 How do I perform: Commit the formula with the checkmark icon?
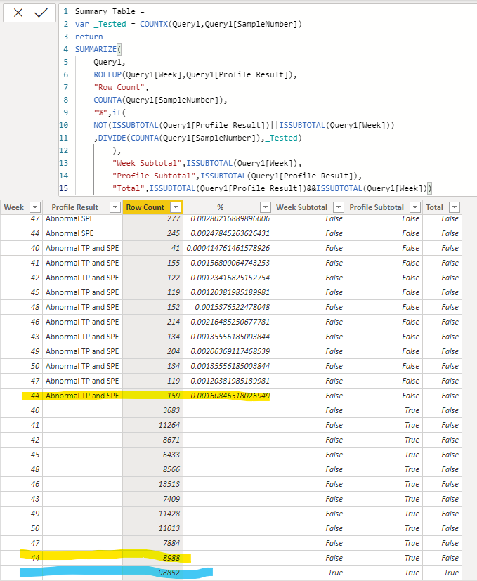click(x=41, y=13)
